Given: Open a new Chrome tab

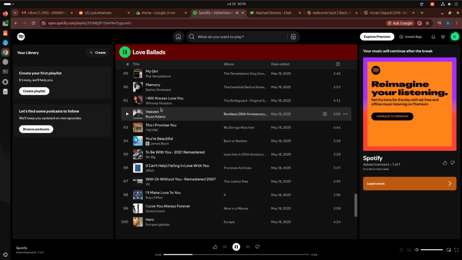Looking at the screenshot, I should click(x=422, y=13).
